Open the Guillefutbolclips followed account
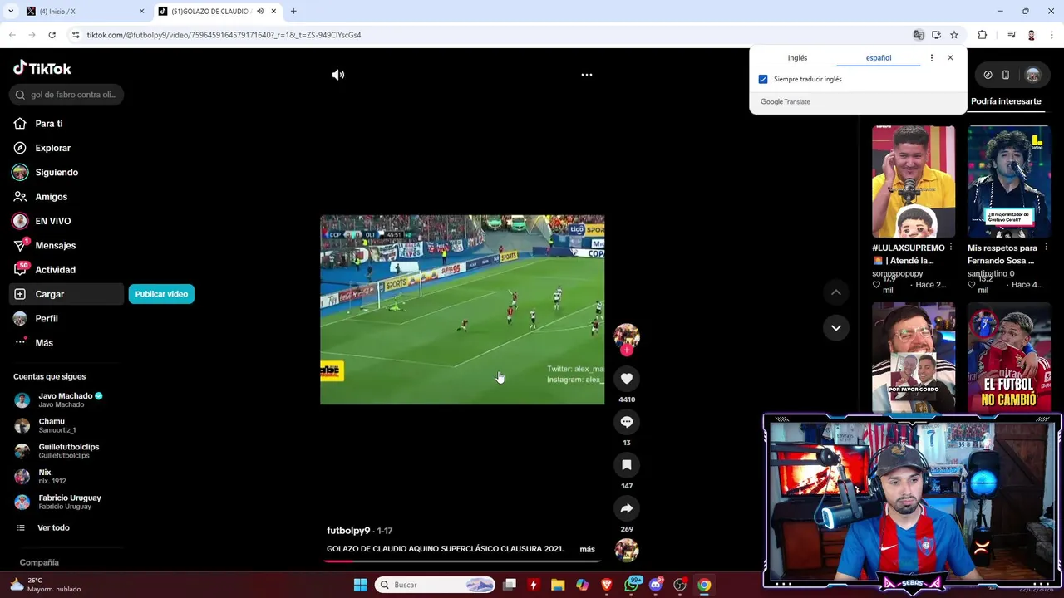1064x598 pixels. [x=66, y=451]
